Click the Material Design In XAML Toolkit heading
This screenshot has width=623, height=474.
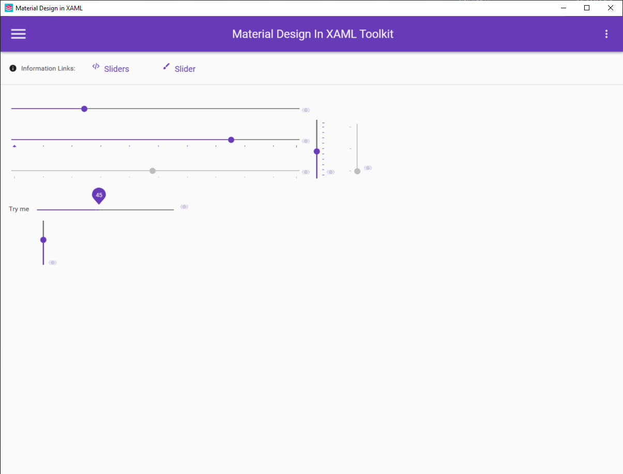[x=313, y=34]
